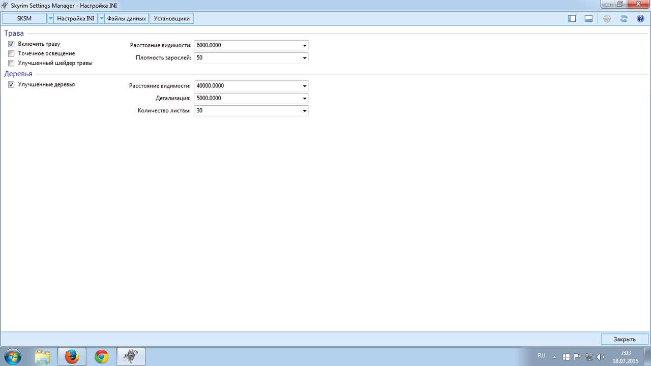Click the Количество листвы label
The width and height of the screenshot is (651, 366).
tap(165, 111)
